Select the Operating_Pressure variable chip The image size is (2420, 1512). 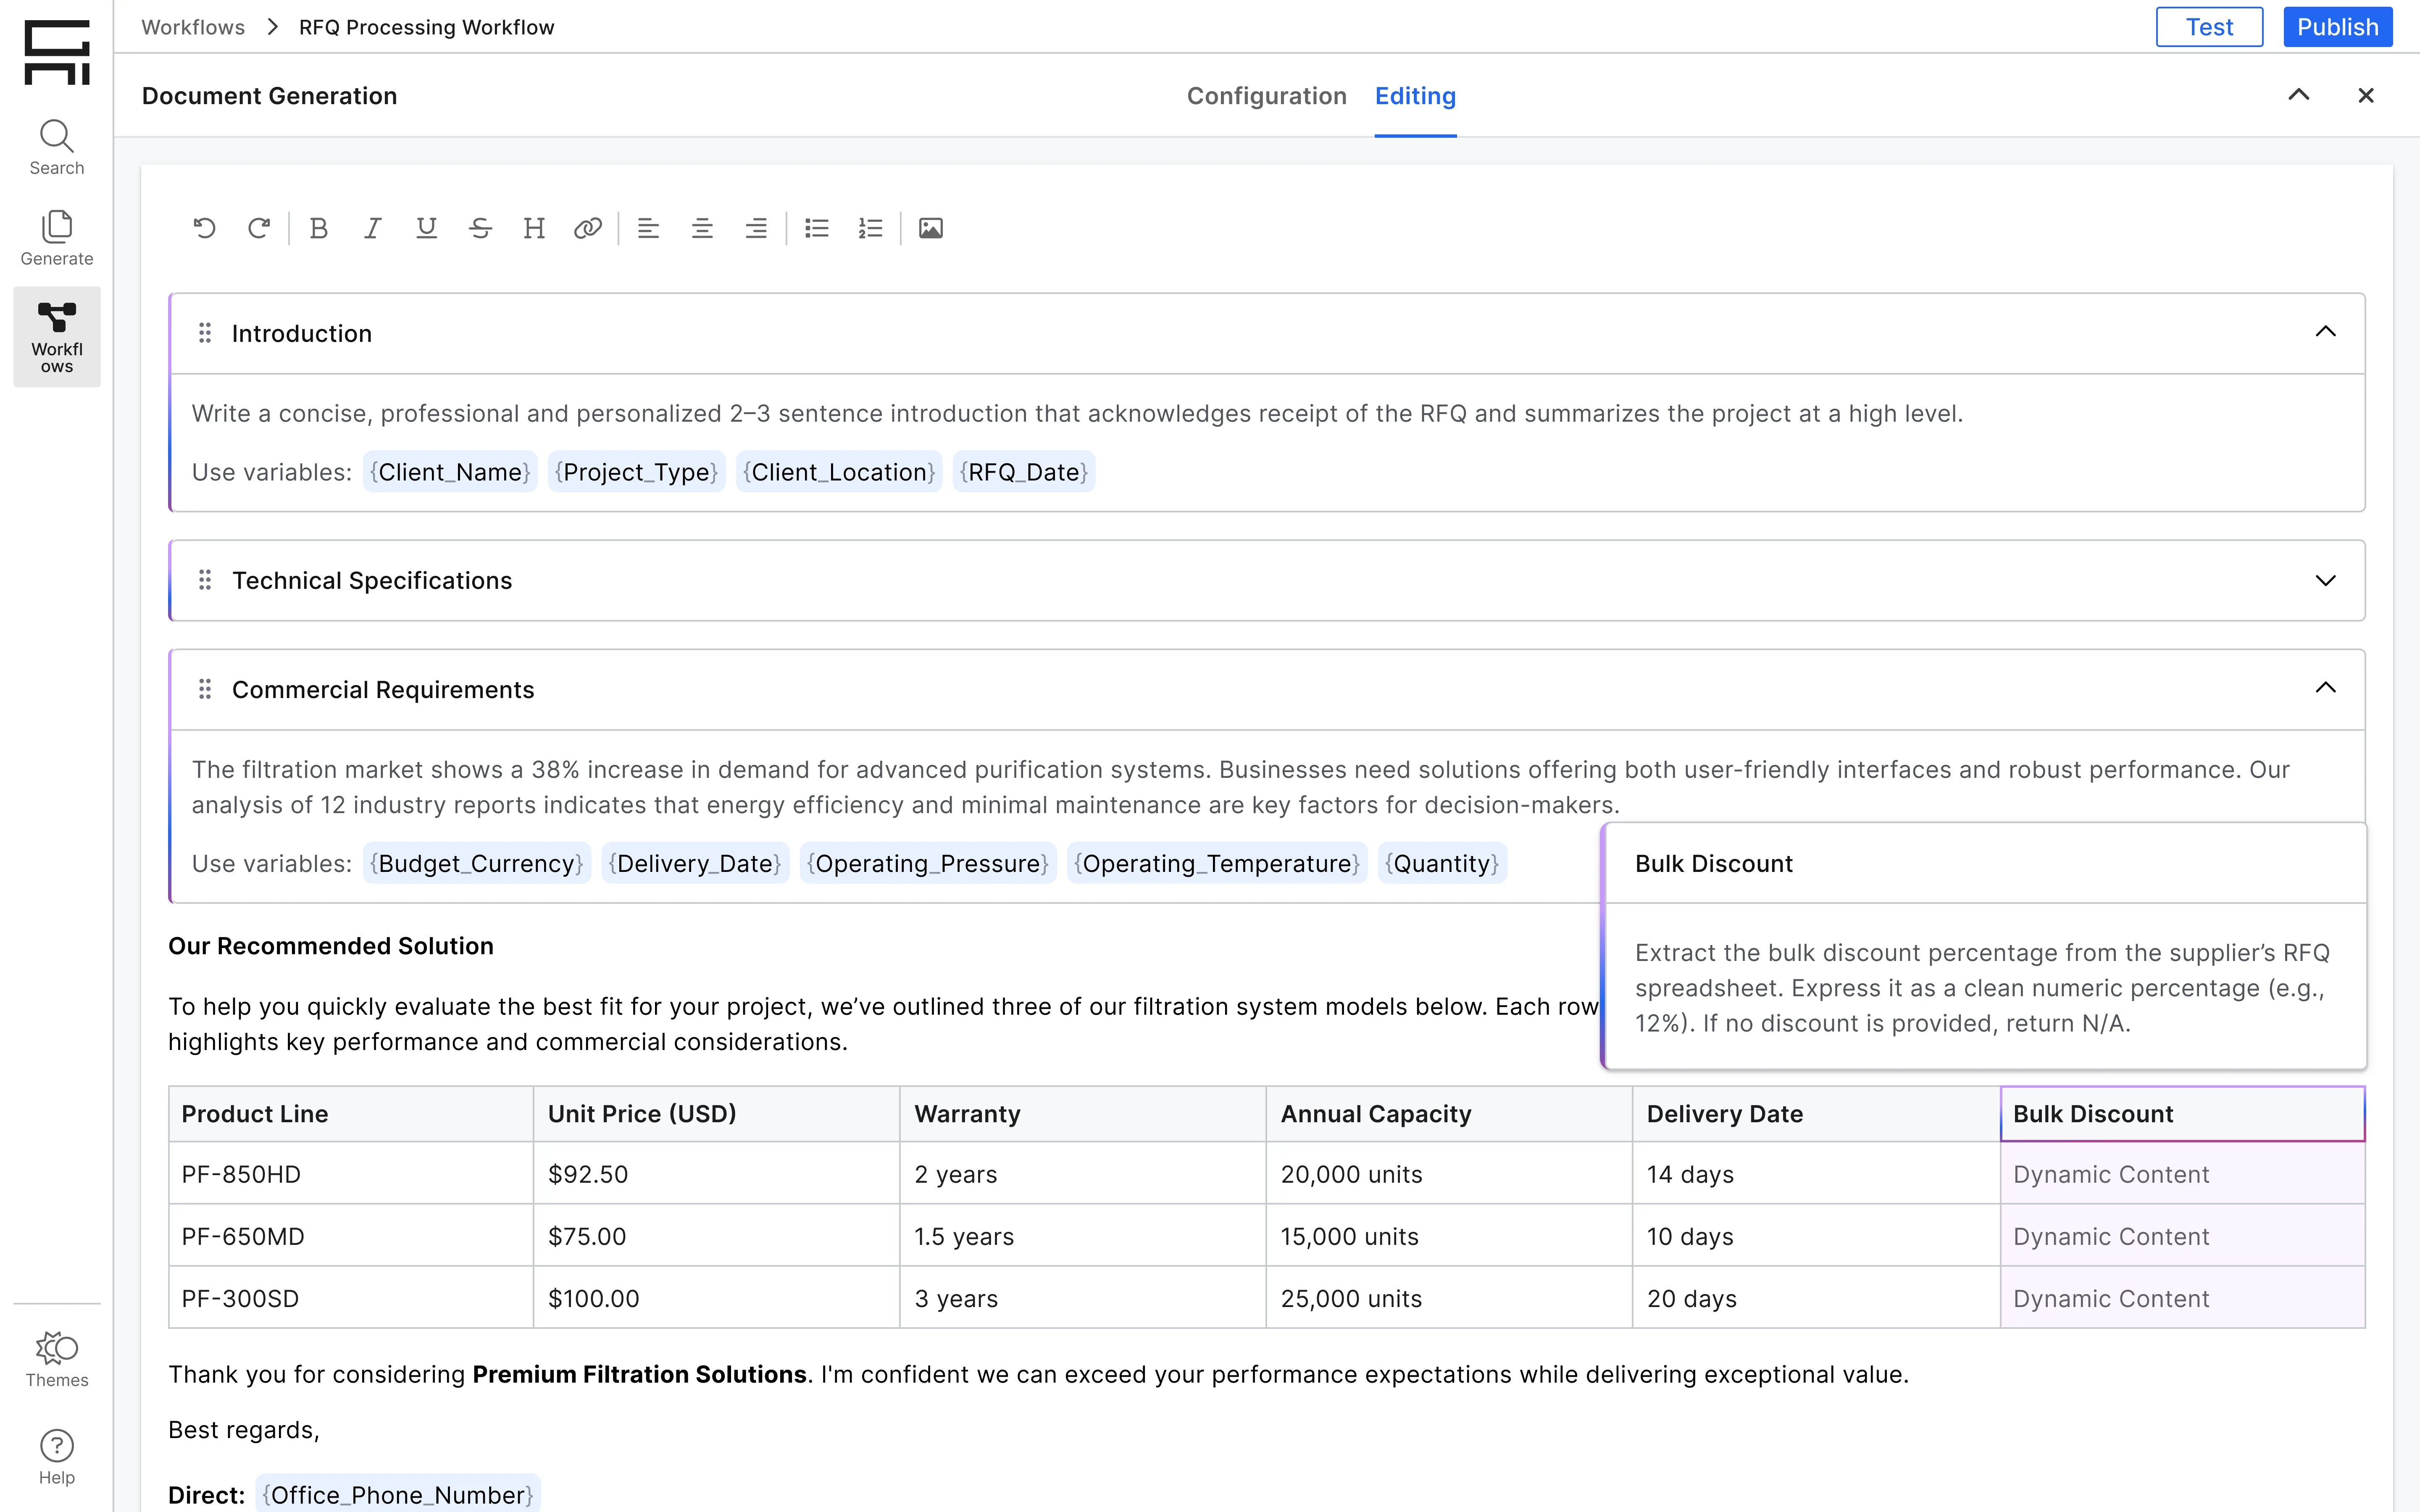[928, 863]
